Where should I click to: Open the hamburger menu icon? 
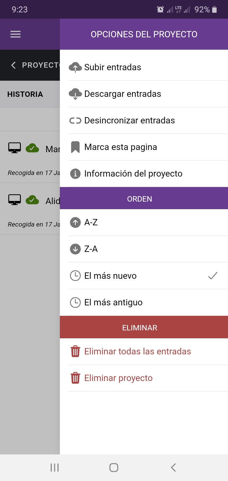click(16, 34)
